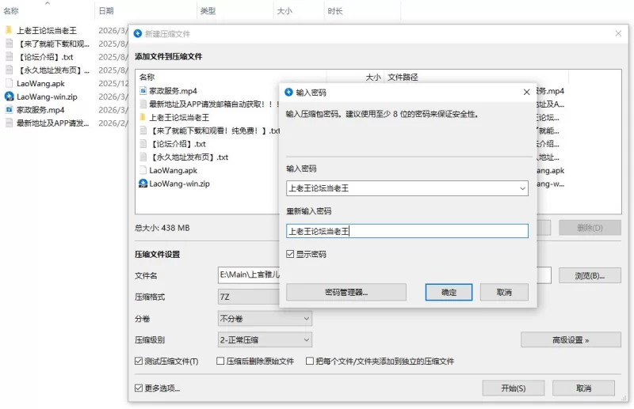Screen dimensions: 634x409
Task: Toggle the 显示密码 checkbox
Action: [x=290, y=254]
